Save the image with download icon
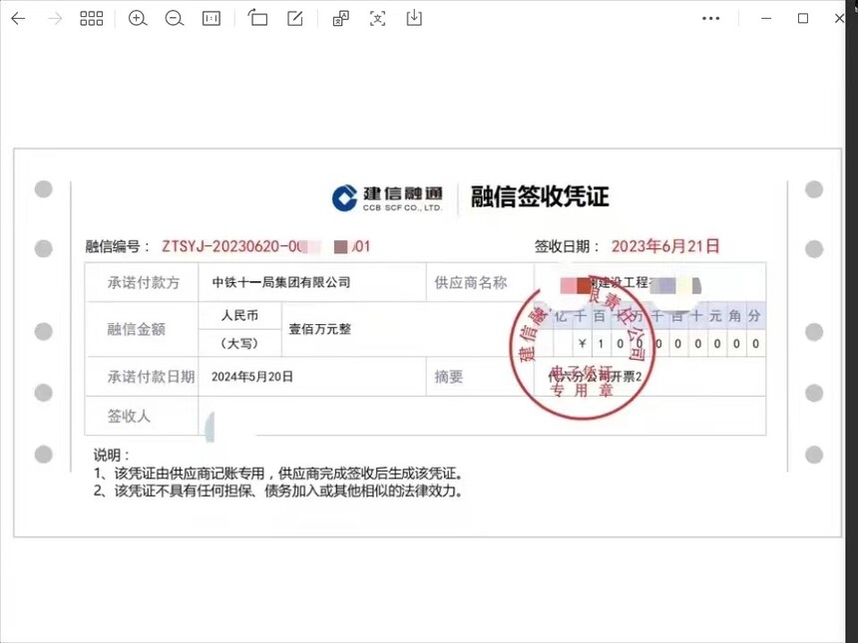858x643 pixels. (x=414, y=18)
